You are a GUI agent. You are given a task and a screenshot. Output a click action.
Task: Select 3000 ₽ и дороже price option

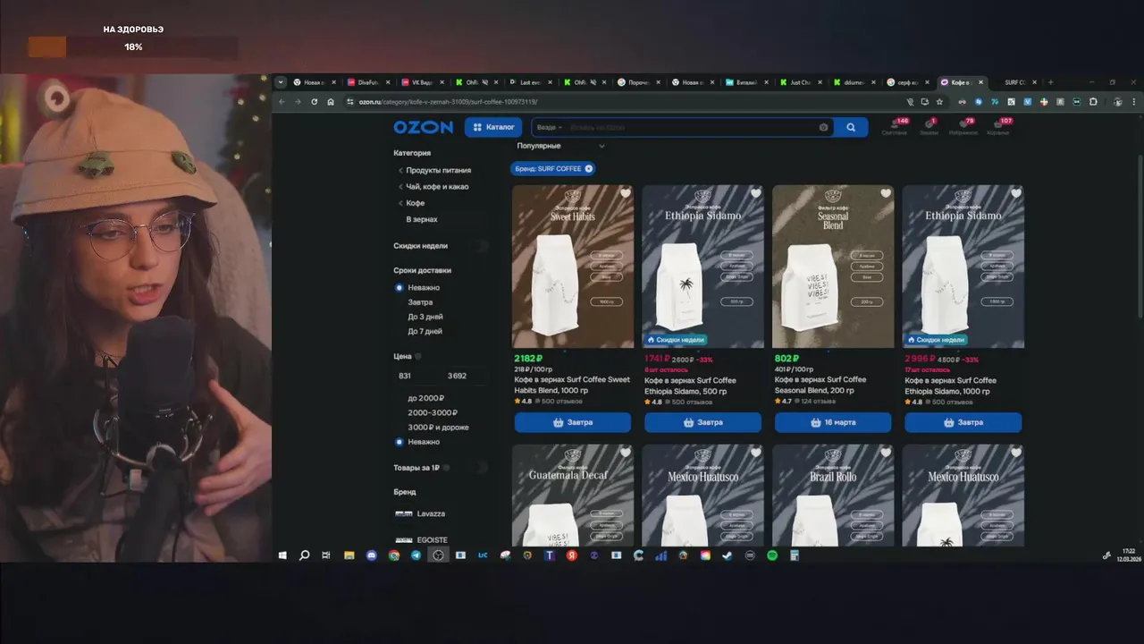click(x=438, y=428)
